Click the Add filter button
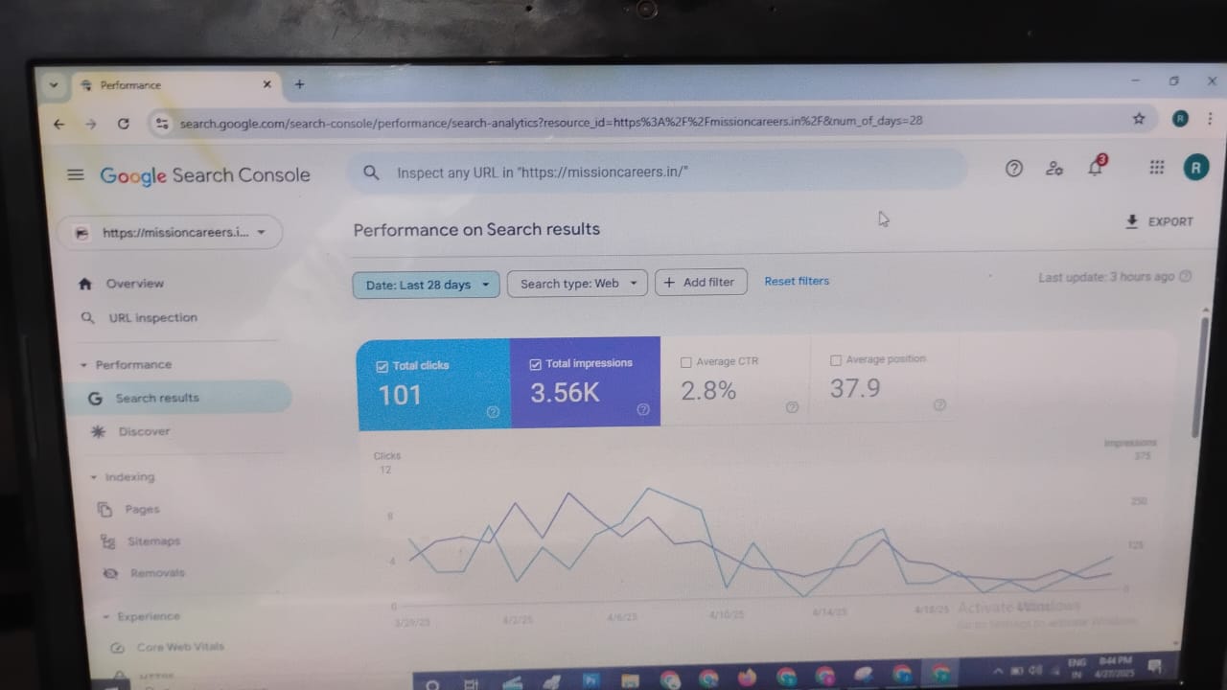This screenshot has height=690, width=1227. [701, 283]
